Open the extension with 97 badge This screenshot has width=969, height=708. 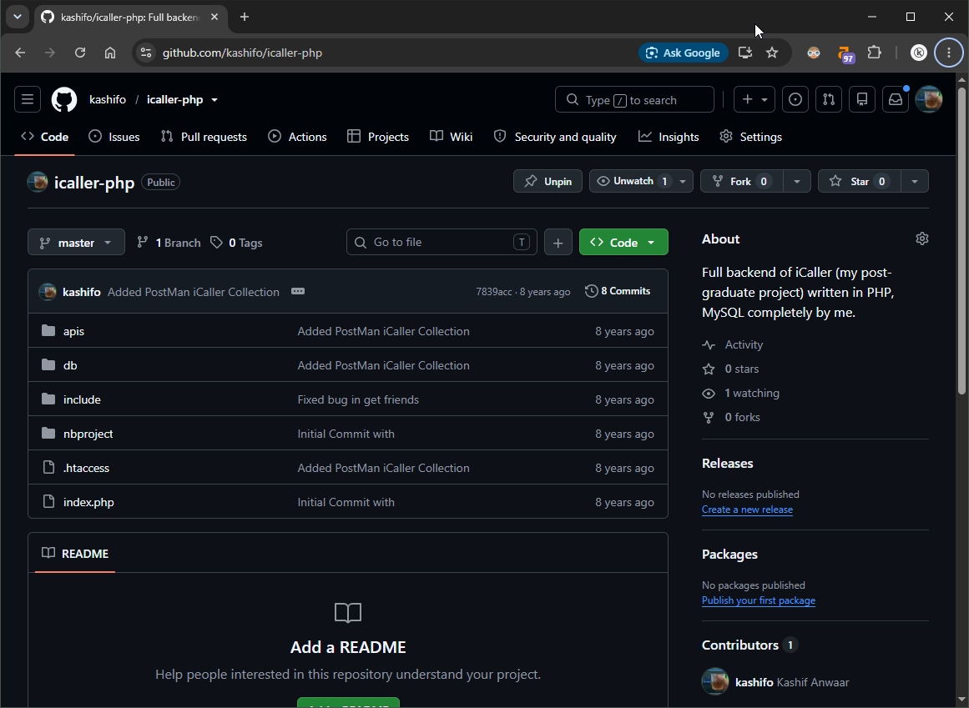point(845,54)
